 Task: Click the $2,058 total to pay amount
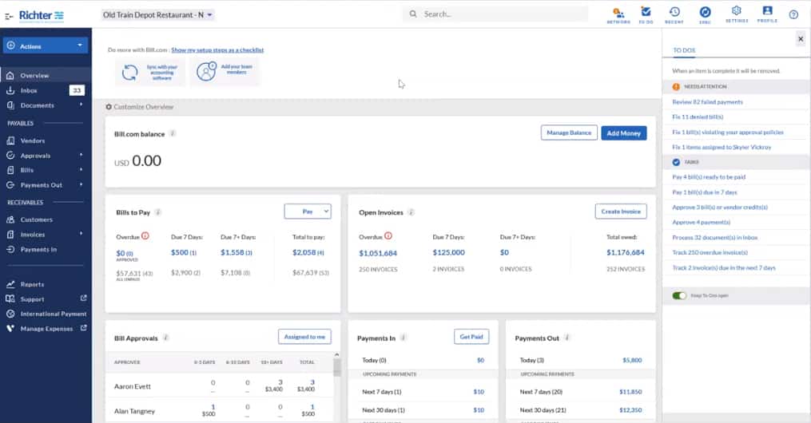[308, 252]
